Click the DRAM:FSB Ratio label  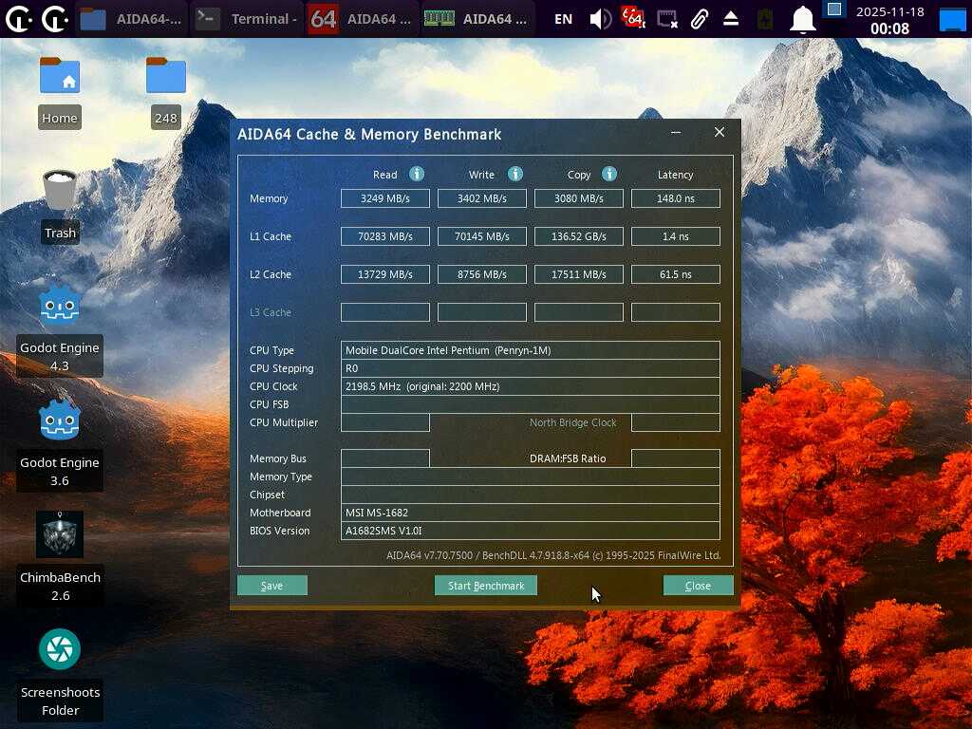coord(568,458)
